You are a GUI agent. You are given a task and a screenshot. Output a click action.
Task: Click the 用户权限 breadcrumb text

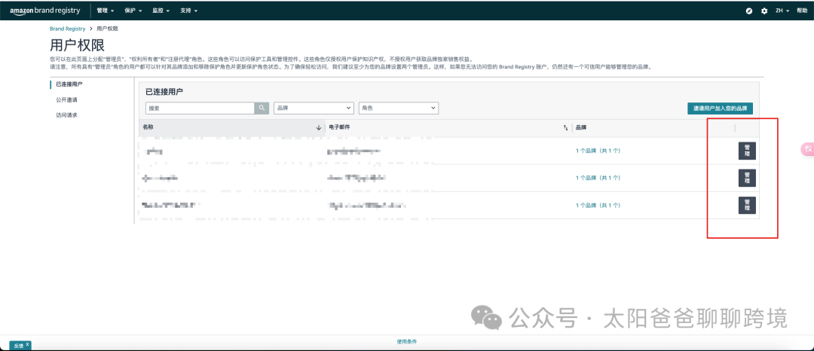tap(108, 29)
